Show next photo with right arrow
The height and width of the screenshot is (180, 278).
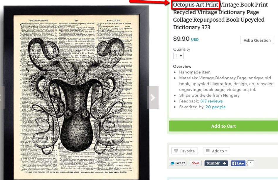click(153, 97)
